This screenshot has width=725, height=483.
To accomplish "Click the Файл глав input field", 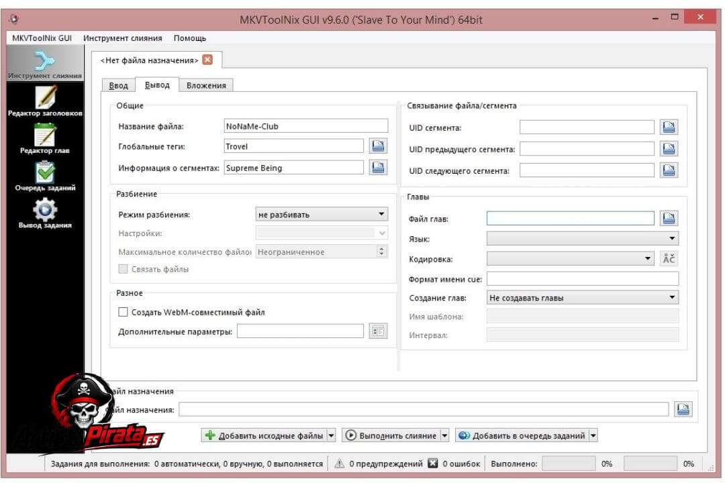I will point(570,218).
